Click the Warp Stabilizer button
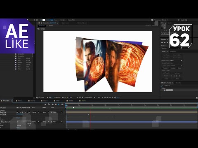The image size is (198, 148). point(177,55)
